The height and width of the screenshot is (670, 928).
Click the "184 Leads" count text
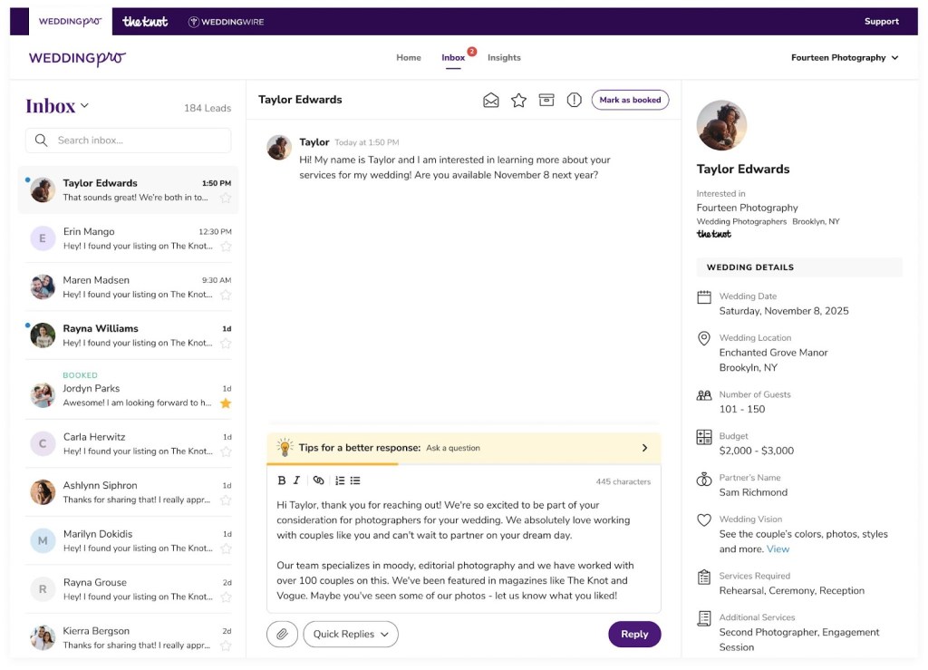[x=208, y=108]
